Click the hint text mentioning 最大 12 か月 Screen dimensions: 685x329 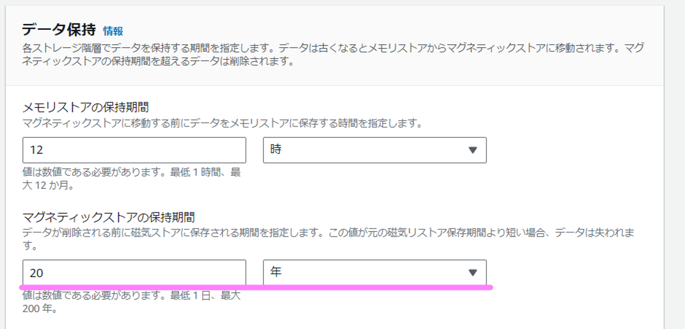(x=131, y=179)
